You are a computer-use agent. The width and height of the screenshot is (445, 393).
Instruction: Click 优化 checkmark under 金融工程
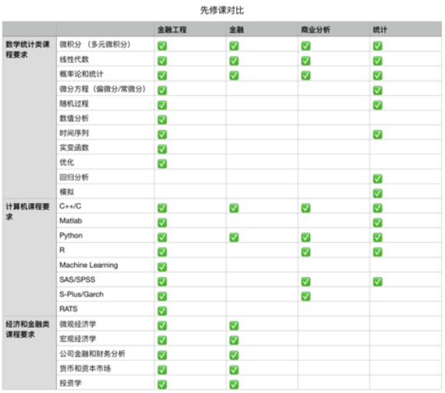tap(162, 163)
